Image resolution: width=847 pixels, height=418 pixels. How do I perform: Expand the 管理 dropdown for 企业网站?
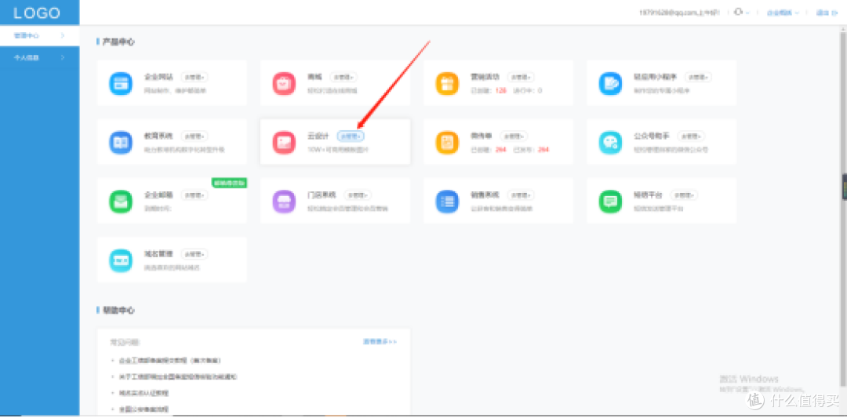(x=194, y=77)
